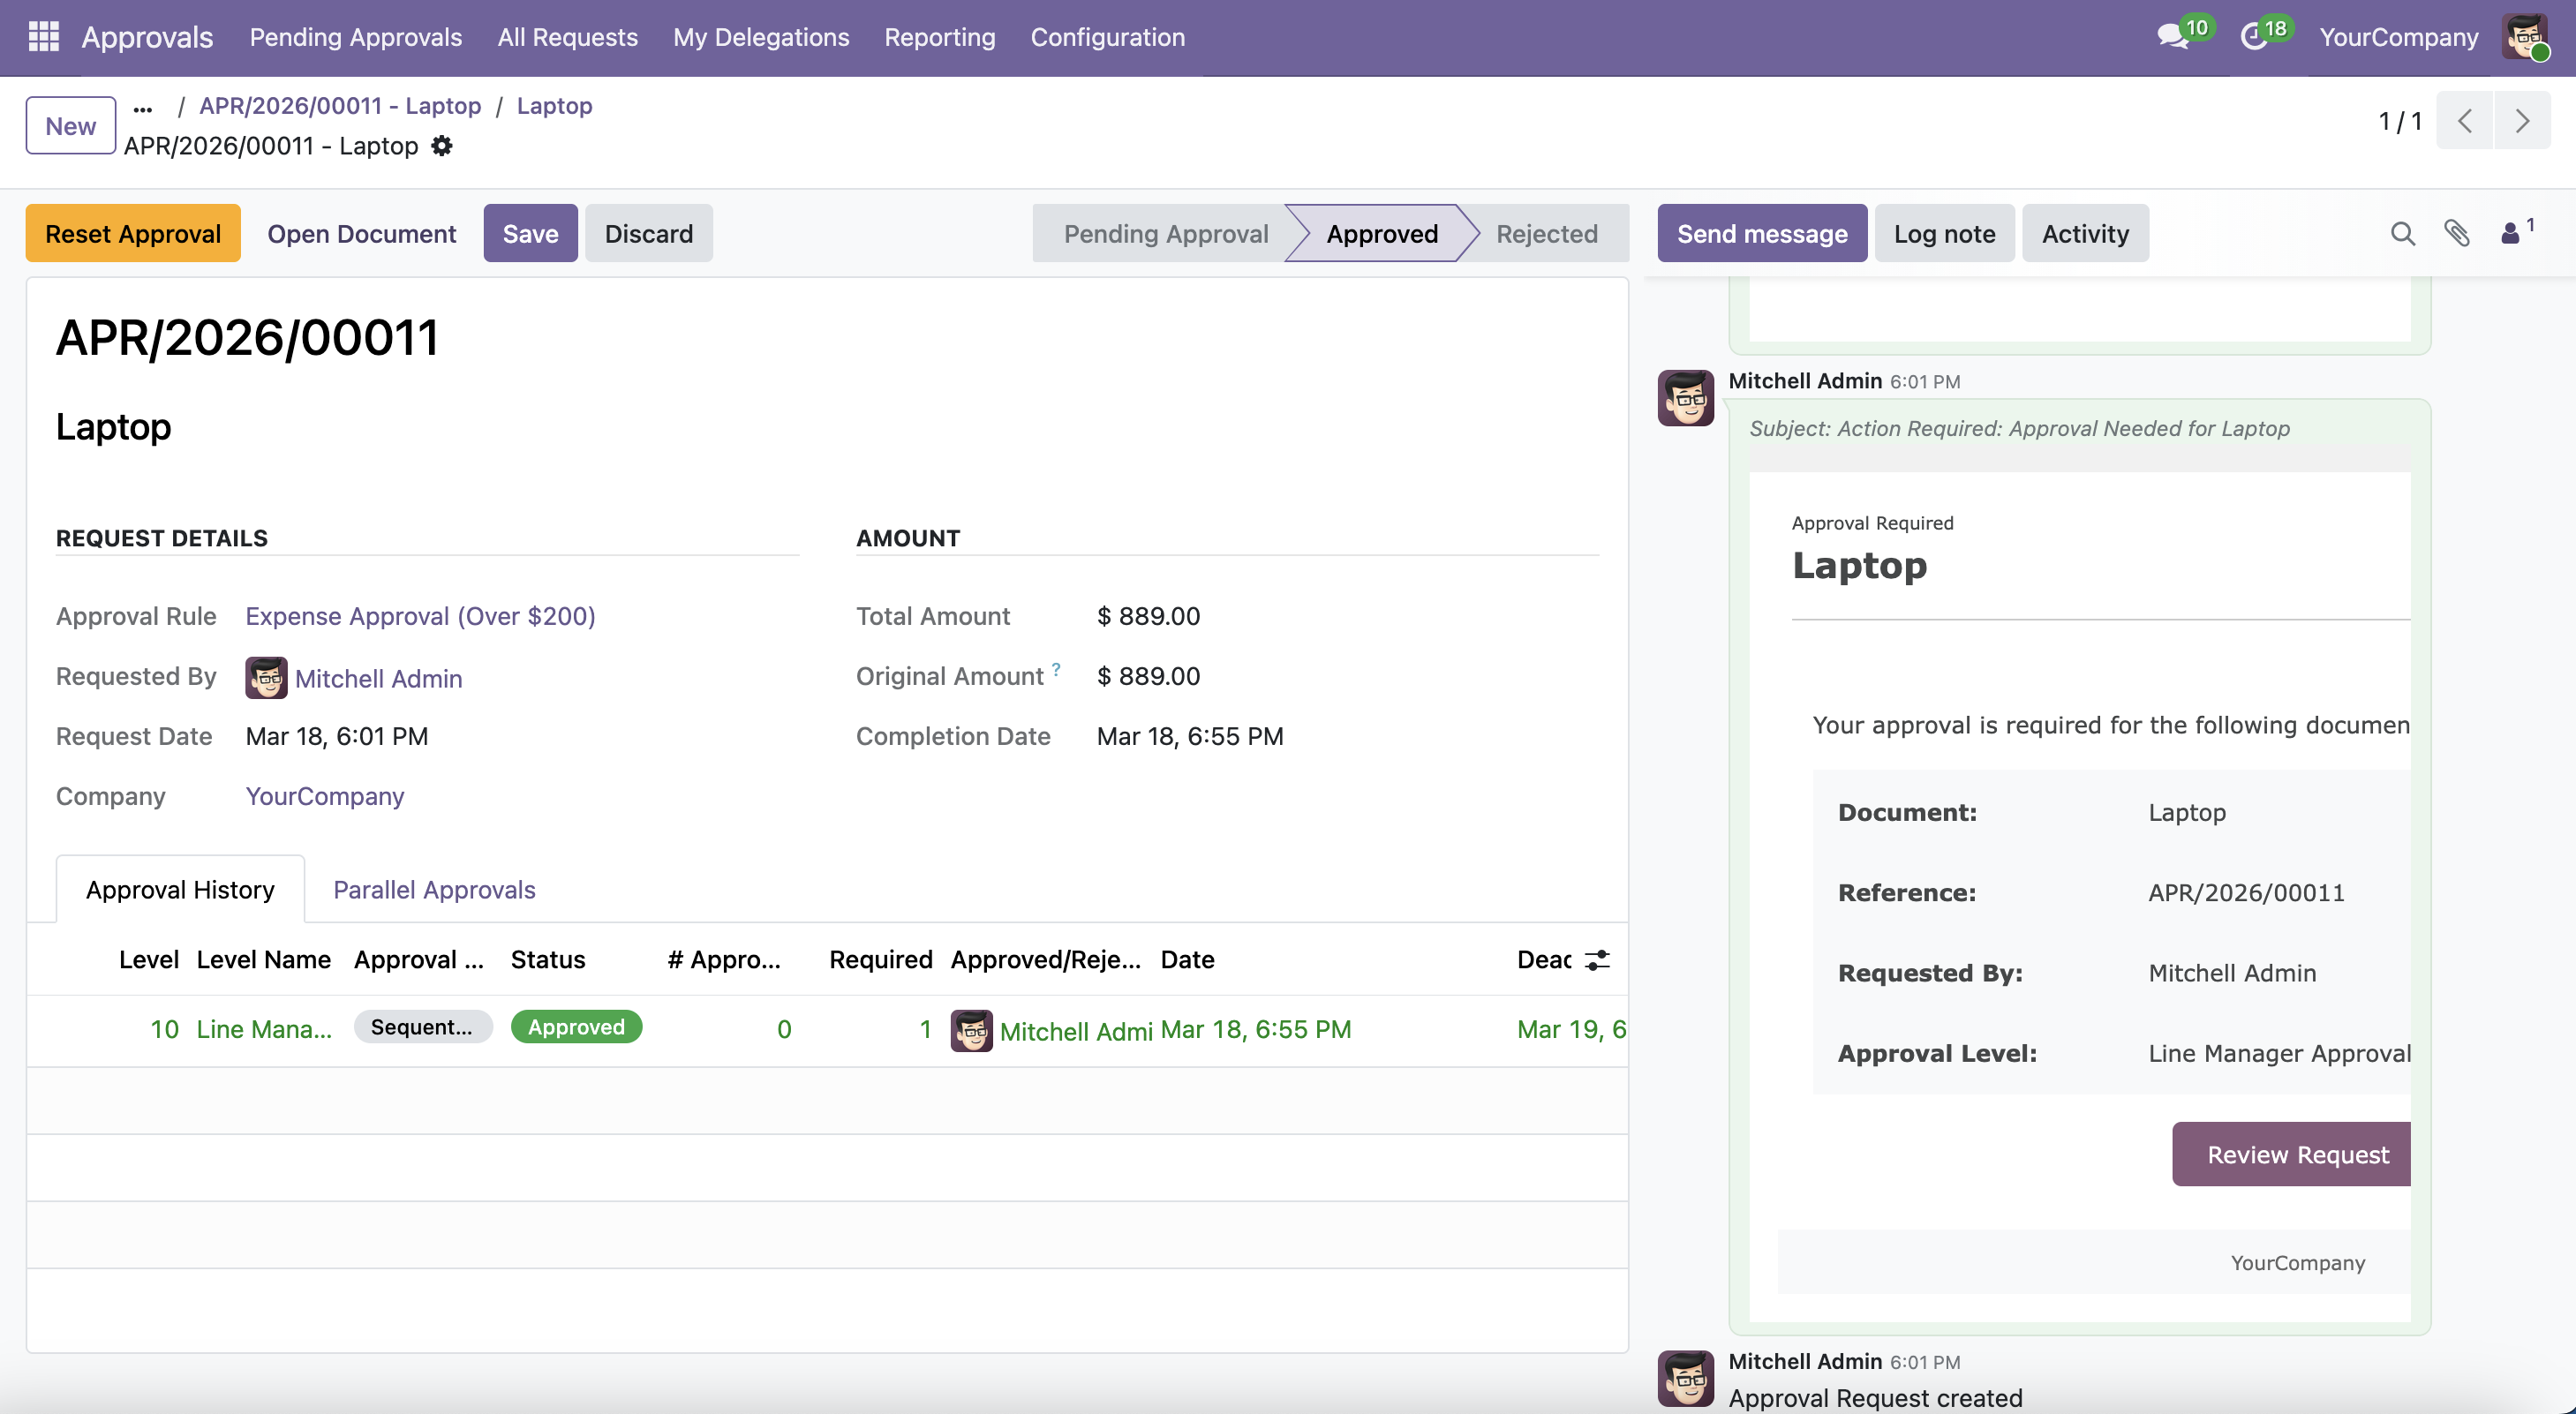This screenshot has height=1414, width=2576.
Task: Open the Expense Approval (Over $200) rule link
Action: (x=420, y=616)
